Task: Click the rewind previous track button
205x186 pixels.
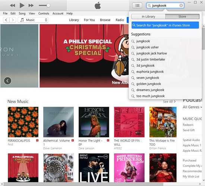Action: (12, 6)
